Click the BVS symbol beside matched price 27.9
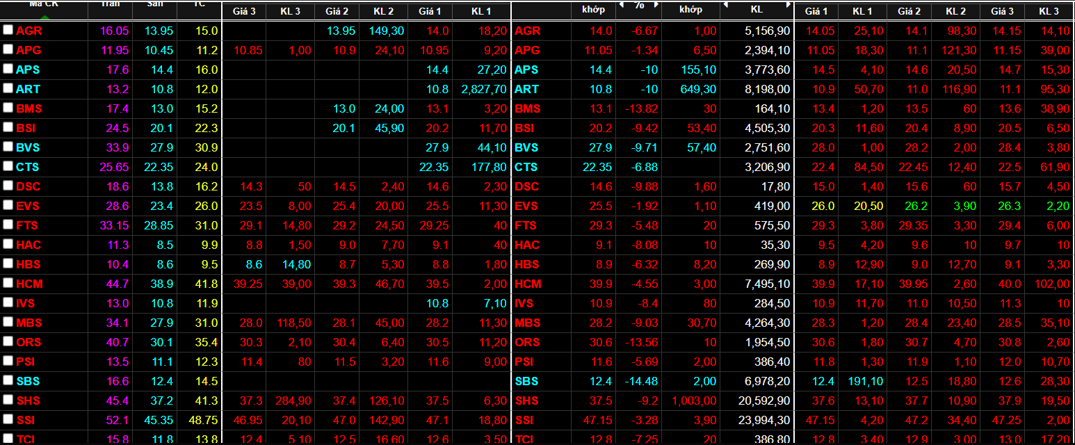 tap(526, 147)
